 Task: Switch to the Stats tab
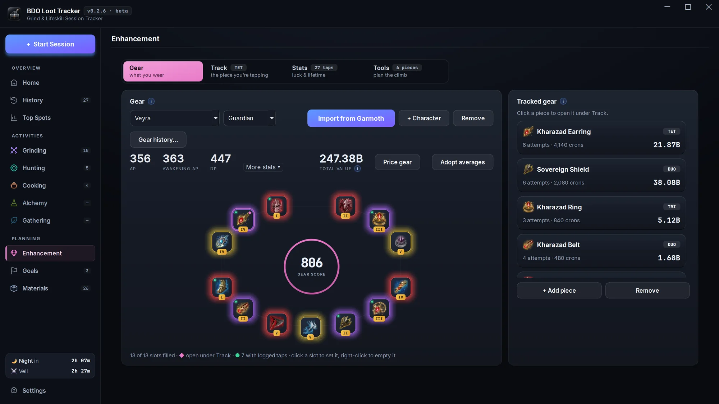(326, 71)
